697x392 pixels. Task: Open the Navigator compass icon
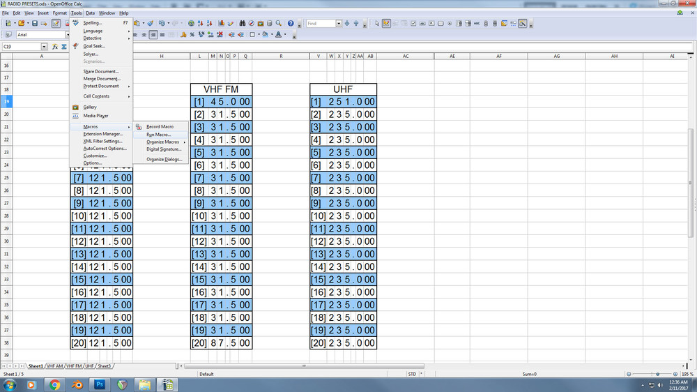tap(251, 23)
